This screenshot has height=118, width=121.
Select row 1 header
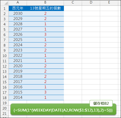pos(5,8)
